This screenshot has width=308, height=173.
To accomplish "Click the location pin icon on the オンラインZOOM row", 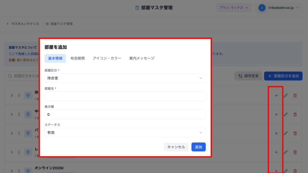I will pos(28,171).
